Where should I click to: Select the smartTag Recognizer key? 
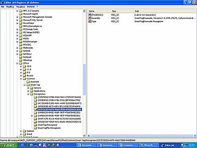pyautogui.click(x=48, y=125)
